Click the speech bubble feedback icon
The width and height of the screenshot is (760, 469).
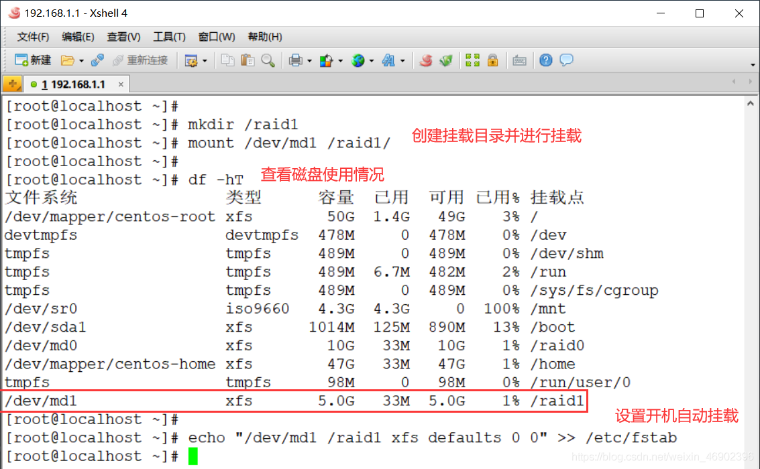coord(566,60)
